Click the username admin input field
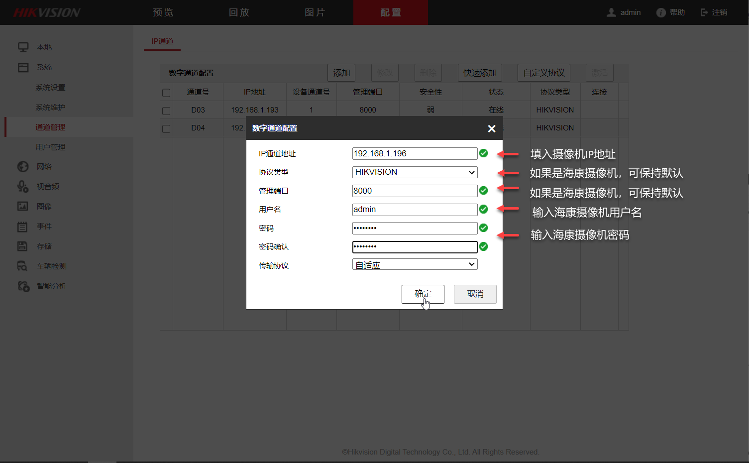749x463 pixels. coord(415,209)
